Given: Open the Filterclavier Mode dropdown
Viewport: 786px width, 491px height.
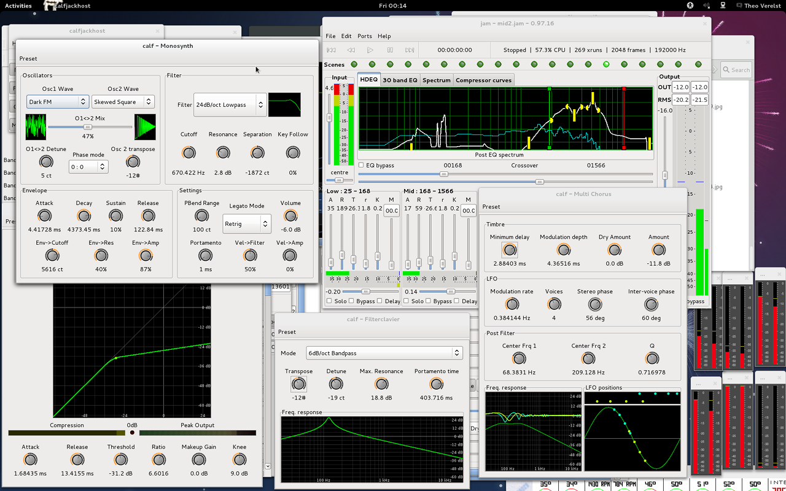Looking at the screenshot, I should 383,353.
